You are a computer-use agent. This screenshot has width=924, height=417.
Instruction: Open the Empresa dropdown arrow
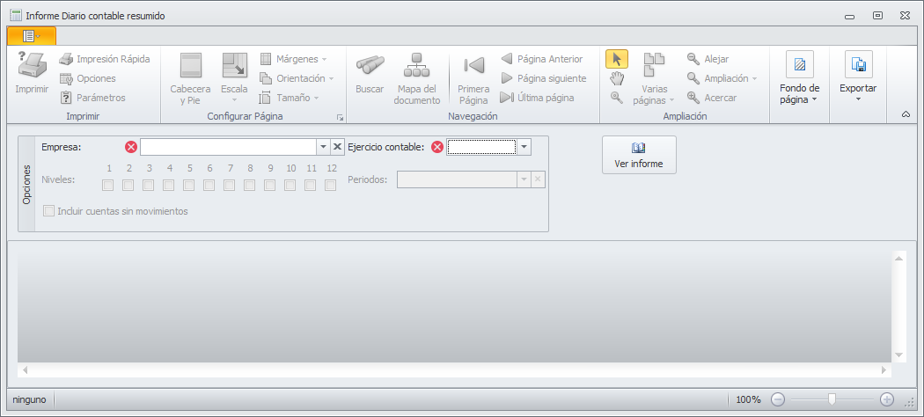click(323, 147)
